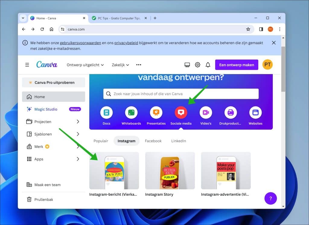Go forward in browser history
The image size is (309, 225).
click(x=33, y=29)
